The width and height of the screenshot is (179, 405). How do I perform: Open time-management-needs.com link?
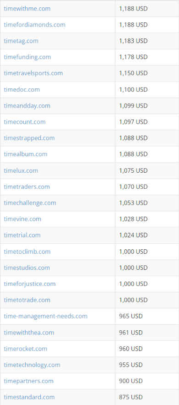[46, 316]
